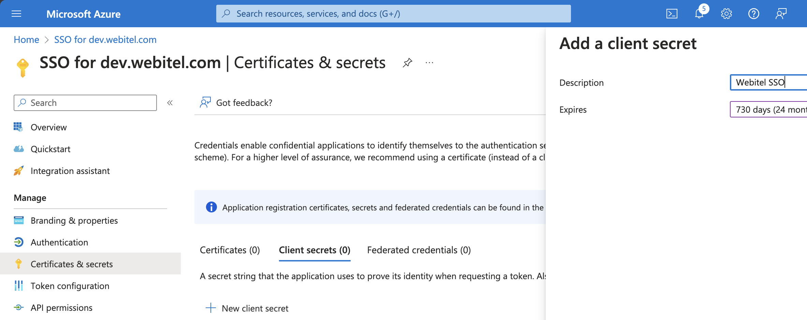Viewport: 807px width, 320px height.
Task: Click the Quickstart cloud icon
Action: point(19,149)
